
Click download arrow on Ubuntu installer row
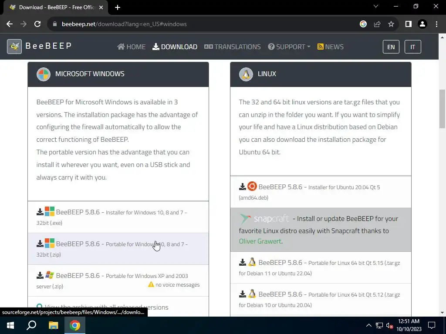[242, 187]
